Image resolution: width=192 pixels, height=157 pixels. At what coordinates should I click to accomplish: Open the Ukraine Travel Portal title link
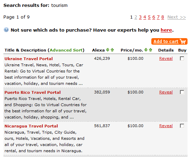(x=29, y=59)
